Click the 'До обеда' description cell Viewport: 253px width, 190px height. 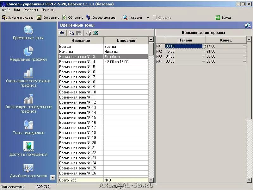pos(126,57)
